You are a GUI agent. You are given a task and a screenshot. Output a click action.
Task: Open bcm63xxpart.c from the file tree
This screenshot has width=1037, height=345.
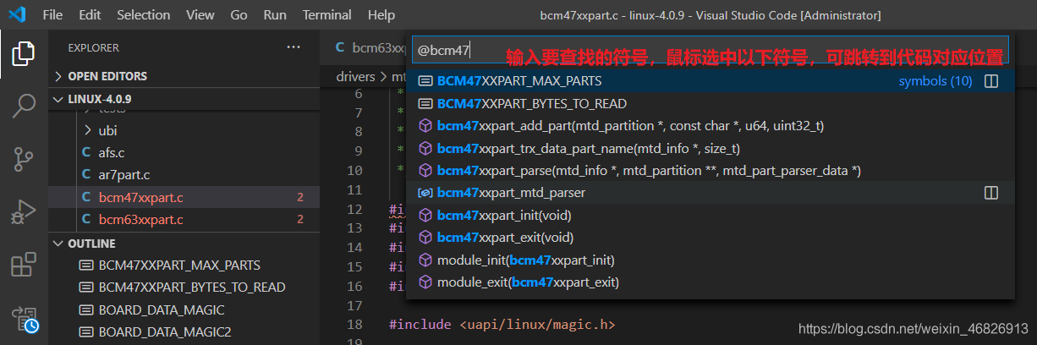(184, 219)
